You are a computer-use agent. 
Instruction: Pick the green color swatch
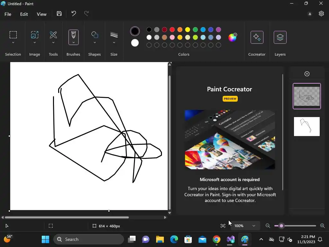click(195, 30)
